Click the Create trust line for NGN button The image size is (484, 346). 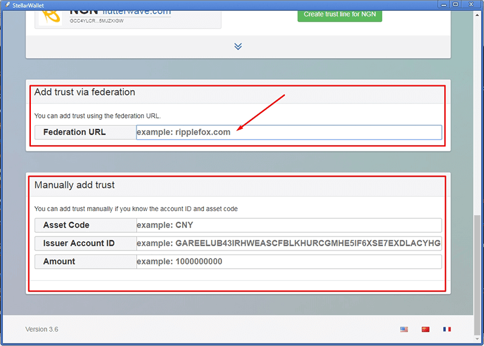[339, 16]
